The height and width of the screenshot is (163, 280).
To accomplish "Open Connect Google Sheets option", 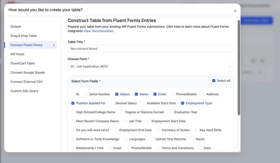I will [x=28, y=72].
